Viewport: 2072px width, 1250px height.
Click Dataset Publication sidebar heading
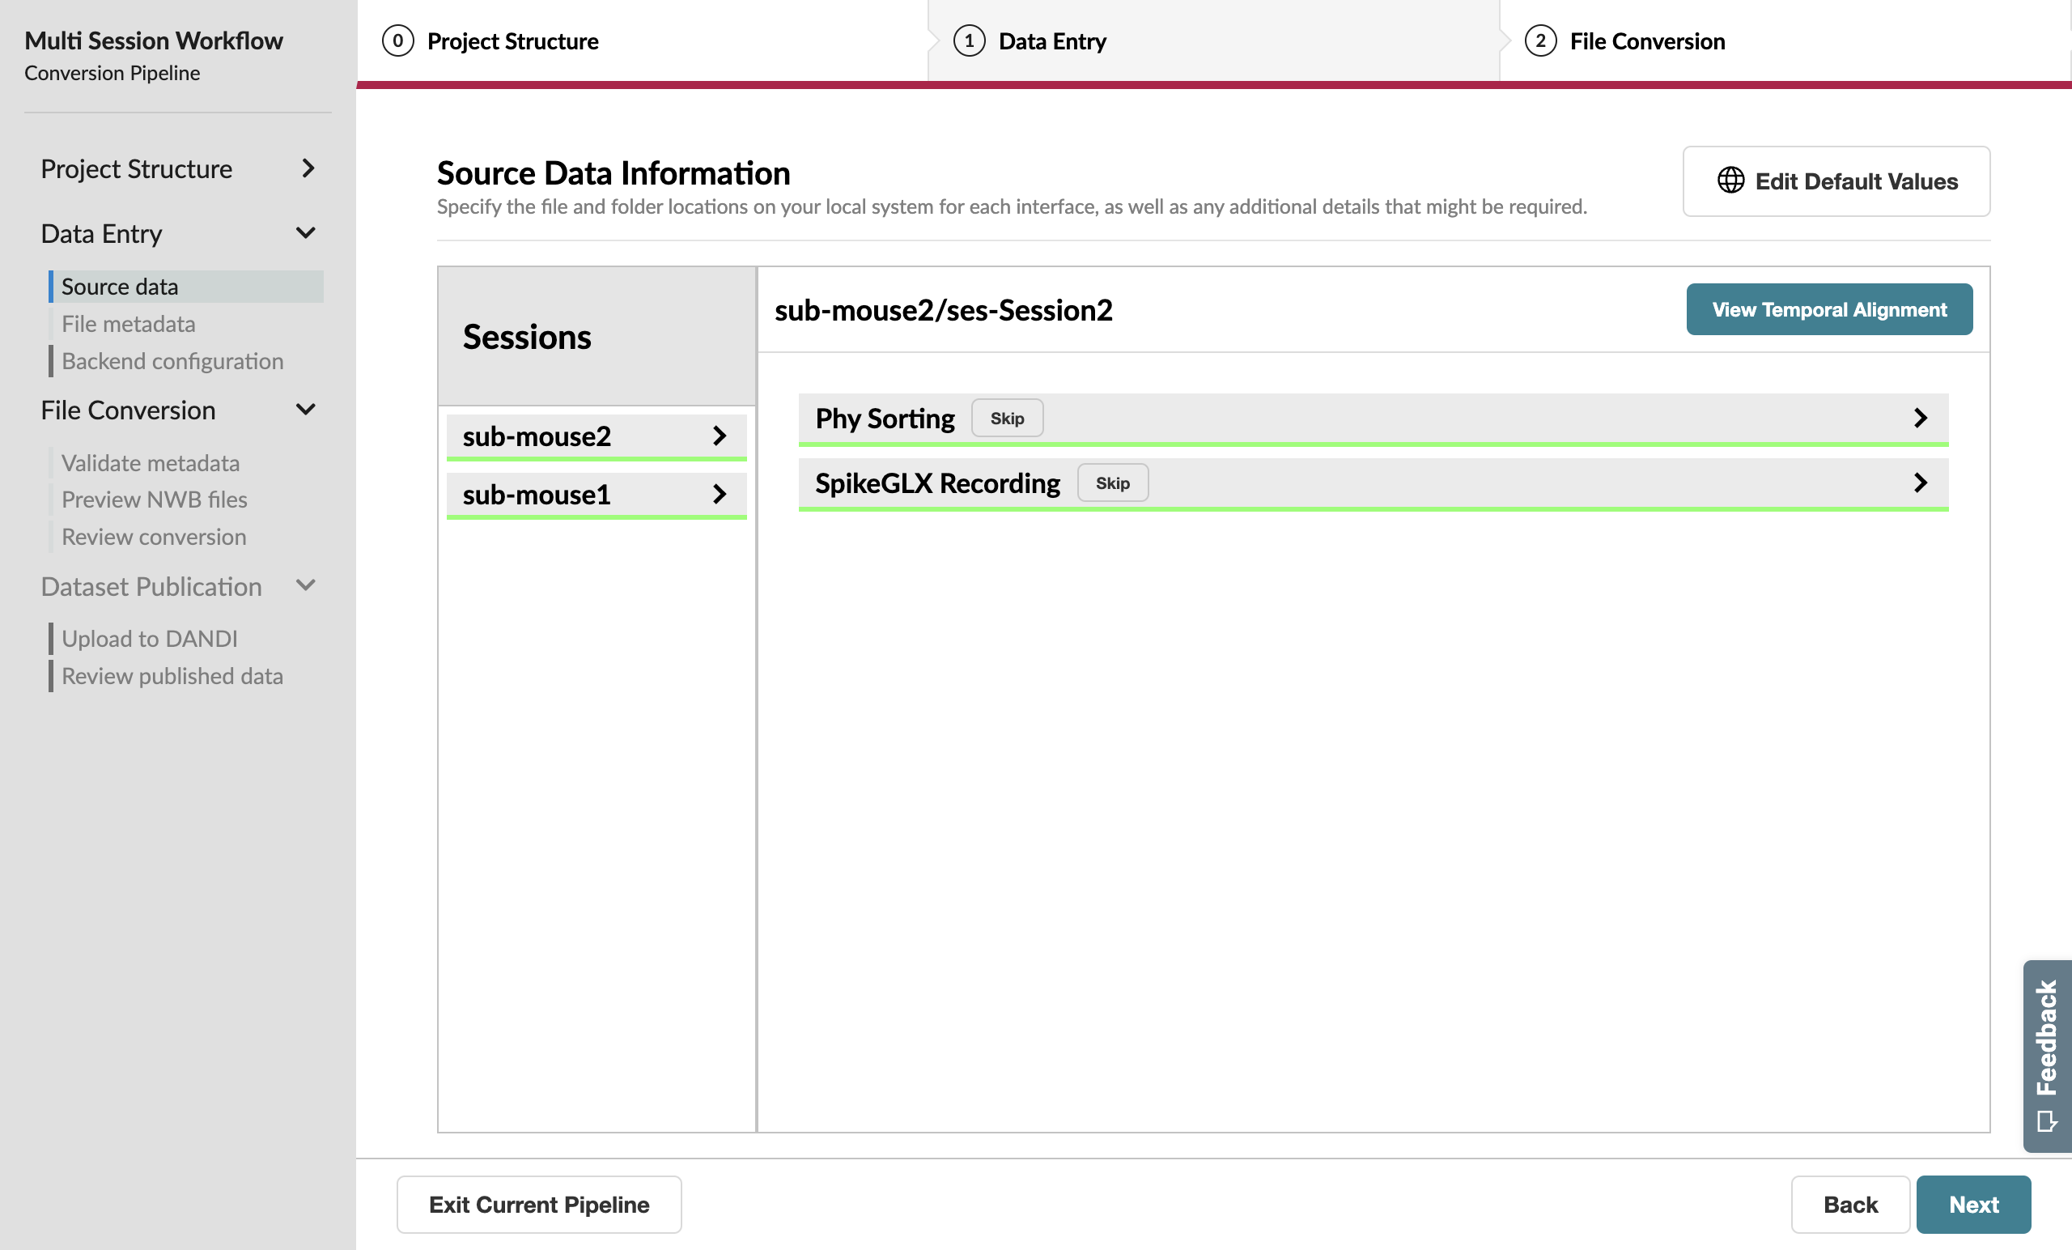pos(151,585)
